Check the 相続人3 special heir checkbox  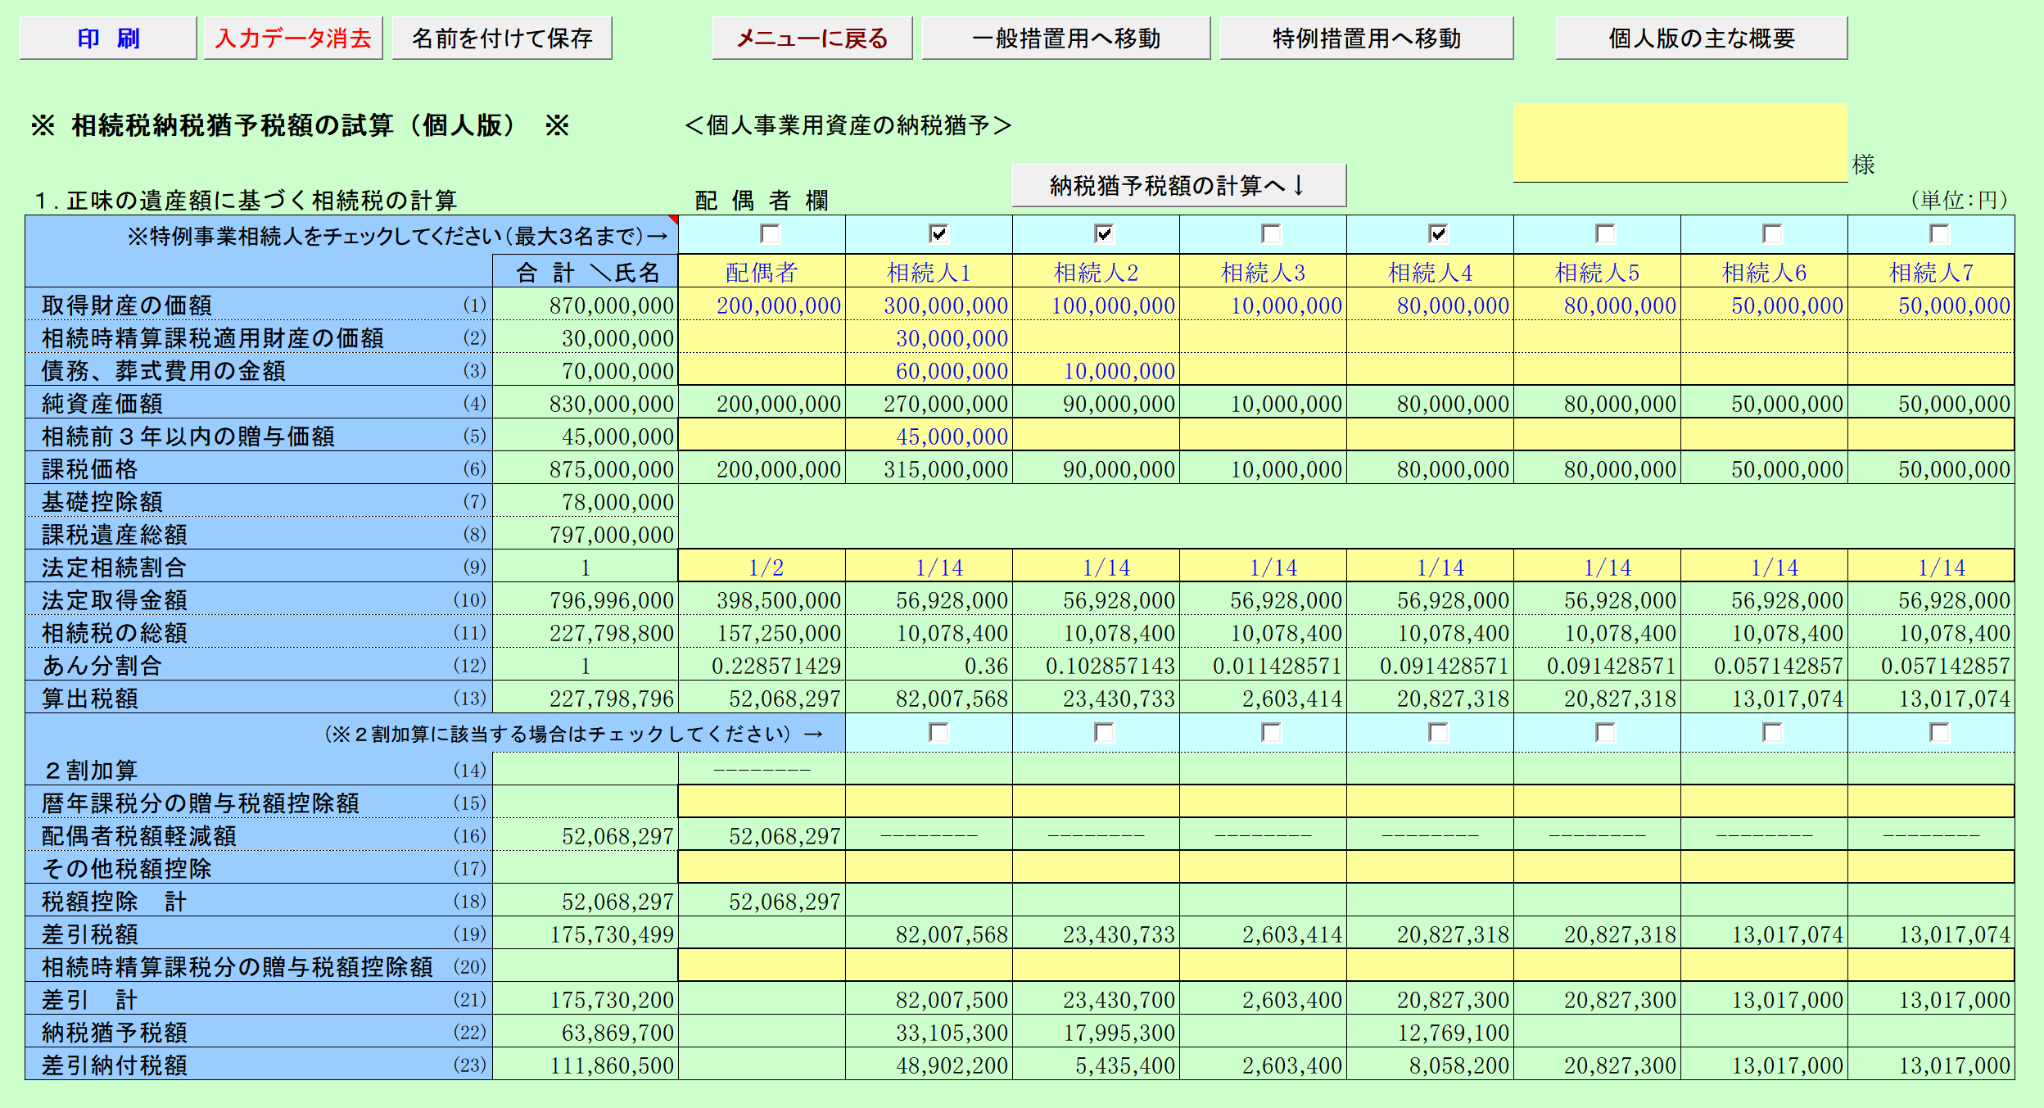tap(1272, 234)
